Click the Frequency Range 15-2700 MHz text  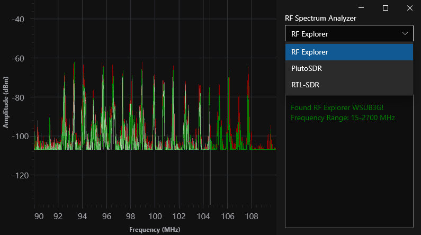point(343,118)
